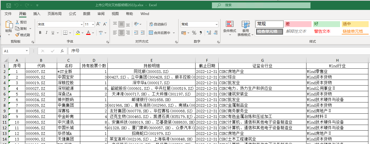
Task: Open the font group dialog launcher
Action: (x=108, y=42)
